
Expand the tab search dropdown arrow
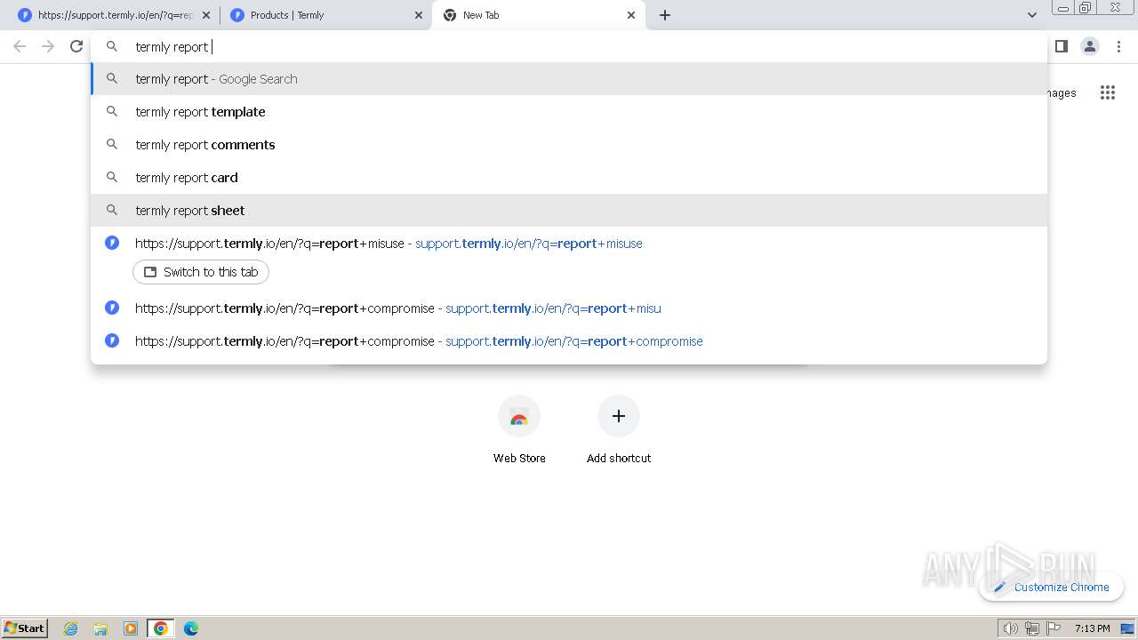click(x=1032, y=15)
